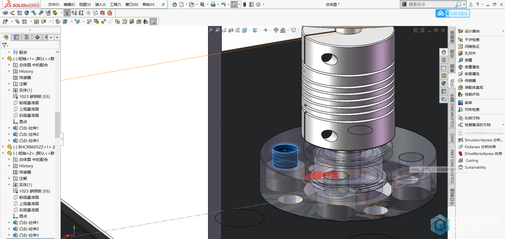Click the Hole Alignment (孔对齐) tool
505x239 pixels.
[x=467, y=53]
